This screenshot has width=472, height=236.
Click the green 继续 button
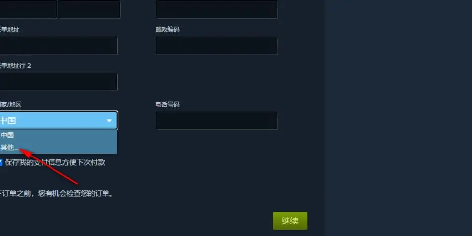(x=290, y=221)
